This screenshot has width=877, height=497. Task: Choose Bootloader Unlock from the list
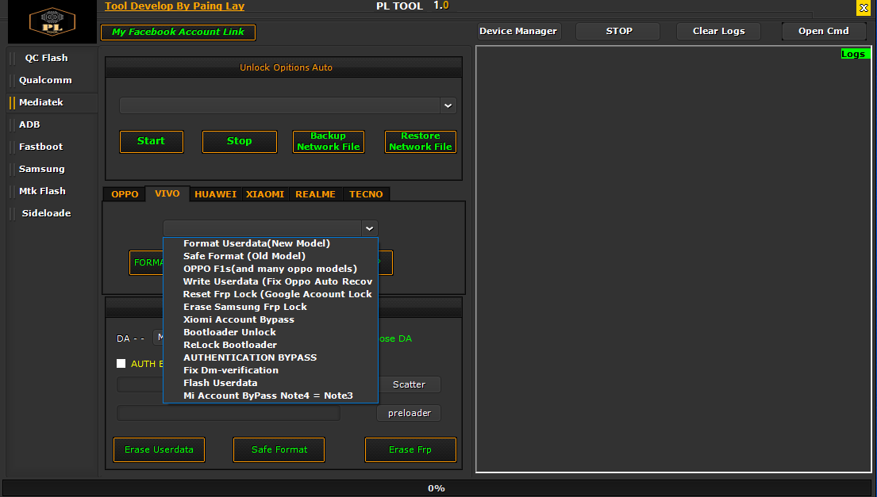[271, 332]
